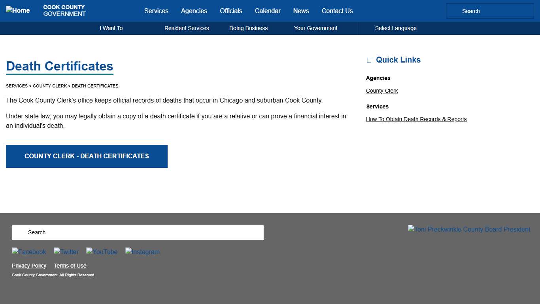The image size is (540, 304).
Task: Click the Toni Preckwinkle County Board President image
Action: click(x=469, y=229)
